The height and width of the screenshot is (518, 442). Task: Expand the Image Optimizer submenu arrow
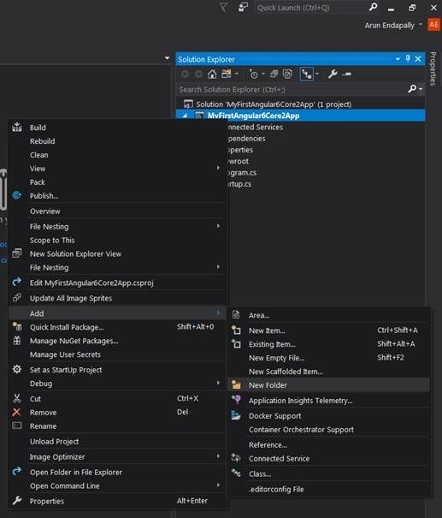(218, 456)
